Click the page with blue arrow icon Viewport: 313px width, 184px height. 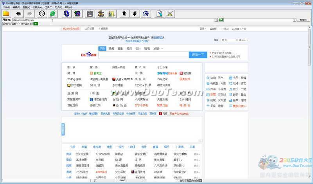(x=159, y=14)
